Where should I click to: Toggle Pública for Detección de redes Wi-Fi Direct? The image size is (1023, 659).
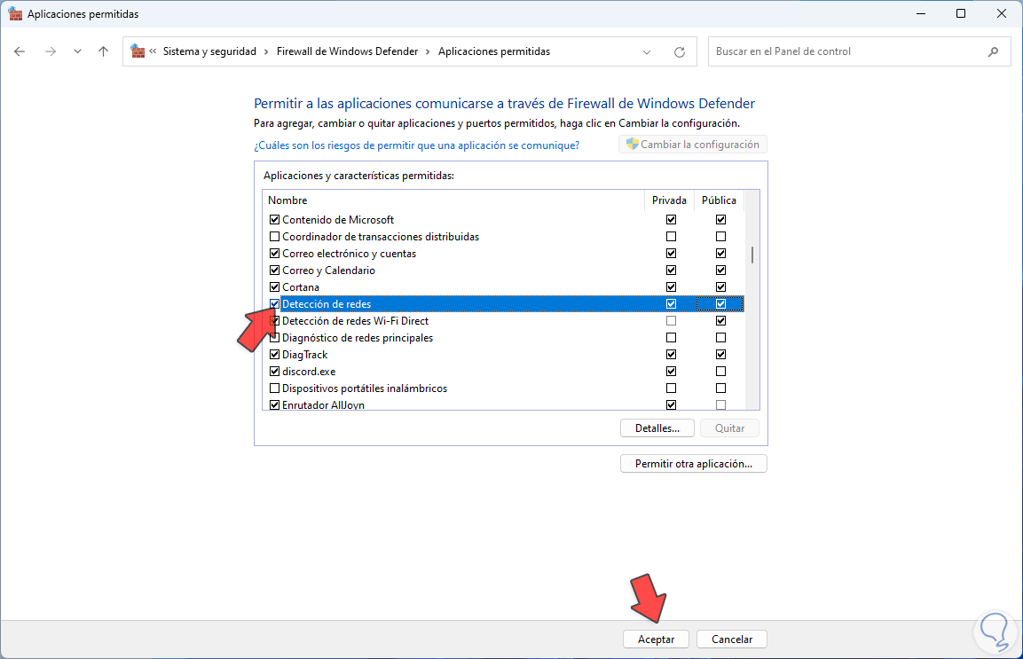point(721,321)
